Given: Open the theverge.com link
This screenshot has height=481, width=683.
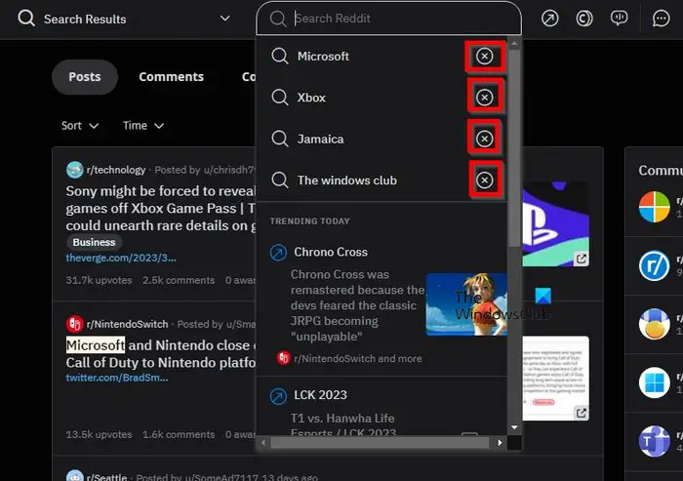Looking at the screenshot, I should pyautogui.click(x=121, y=258).
